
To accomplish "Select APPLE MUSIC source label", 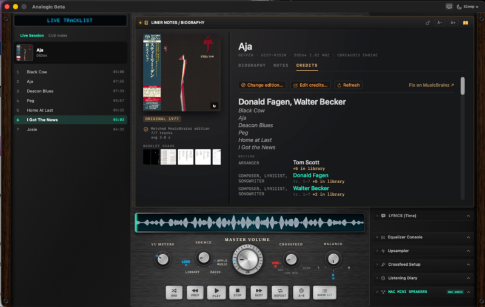I will pyautogui.click(x=222, y=263).
